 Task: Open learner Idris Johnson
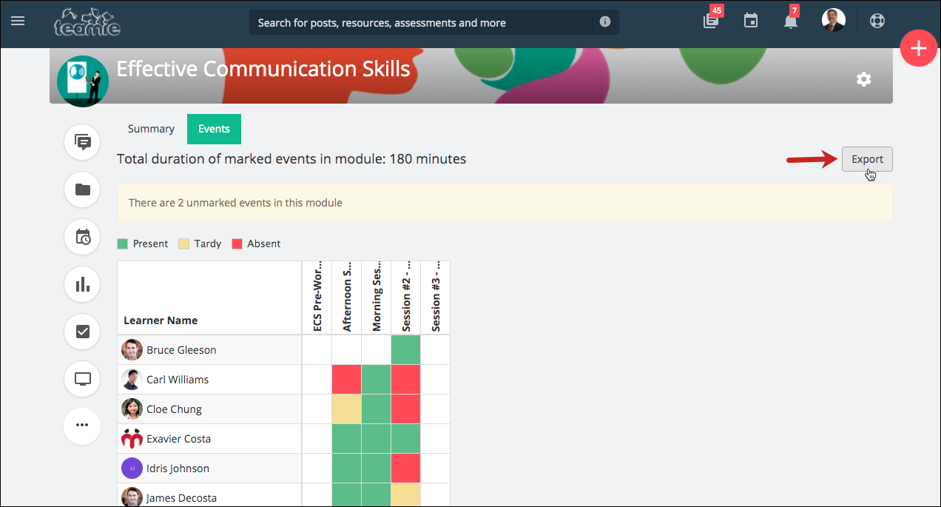[x=178, y=469]
